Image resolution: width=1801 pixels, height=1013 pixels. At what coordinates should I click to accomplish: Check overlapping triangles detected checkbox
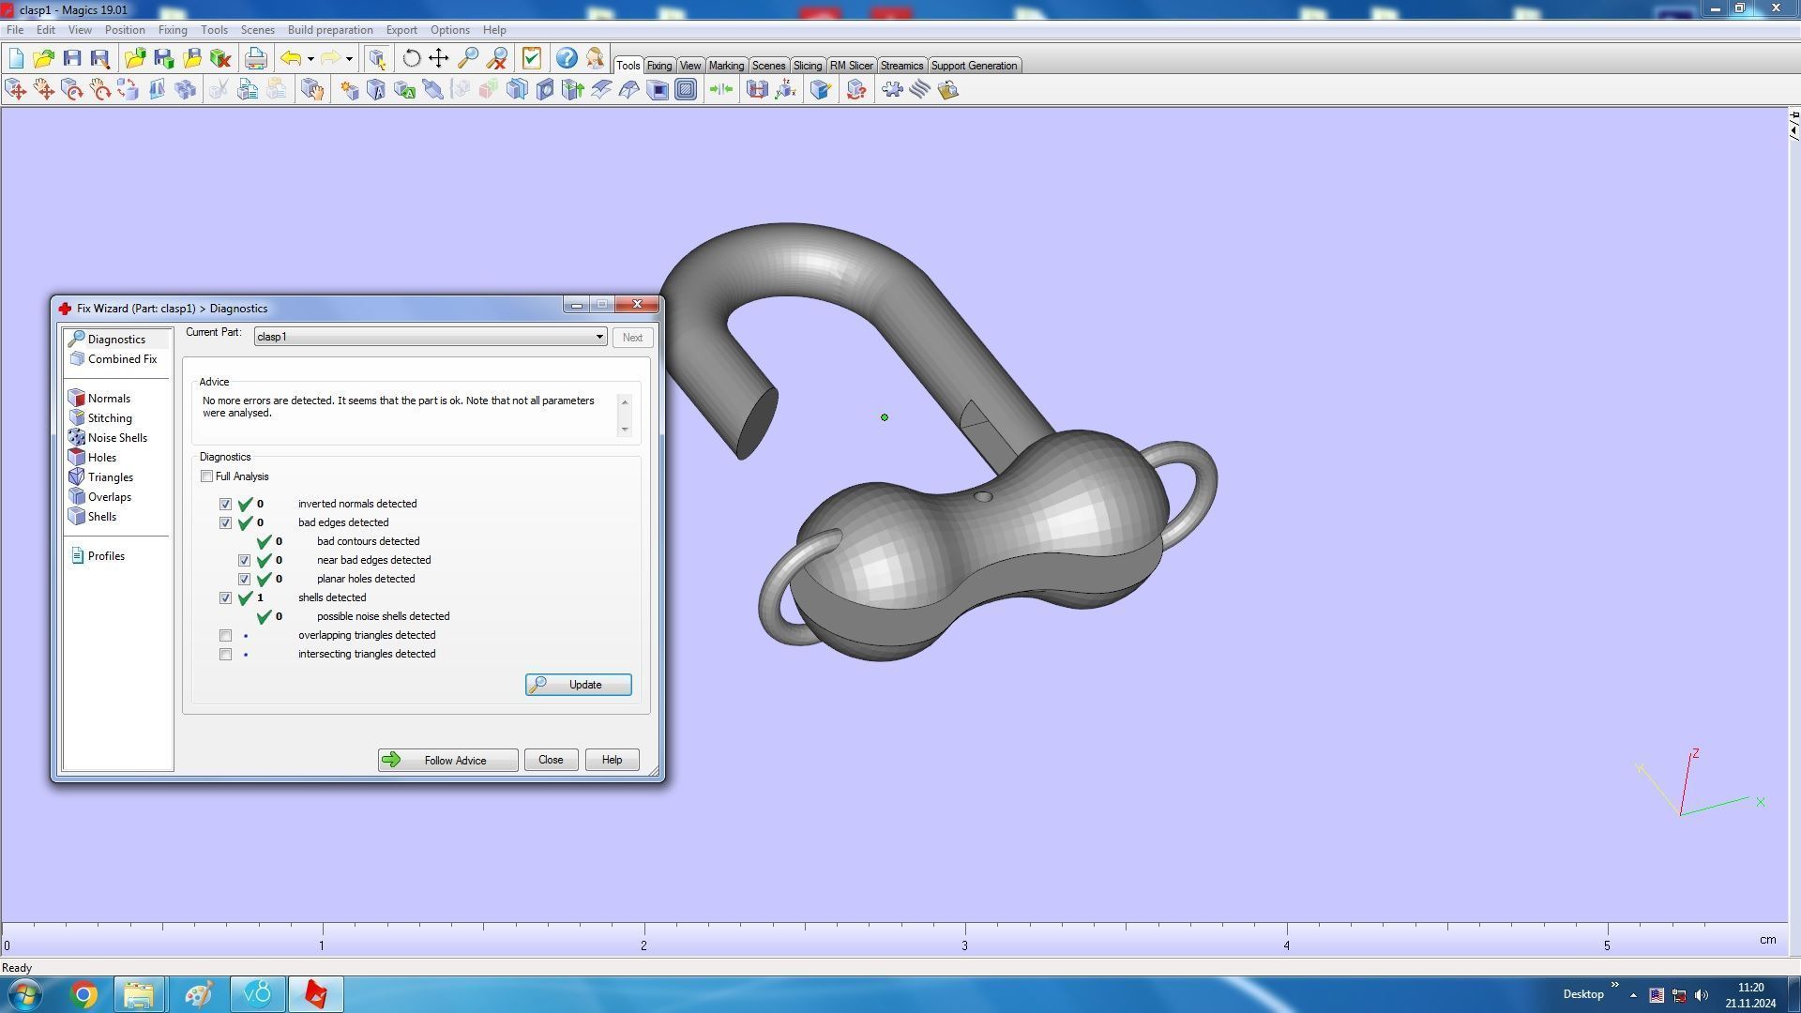tap(226, 635)
